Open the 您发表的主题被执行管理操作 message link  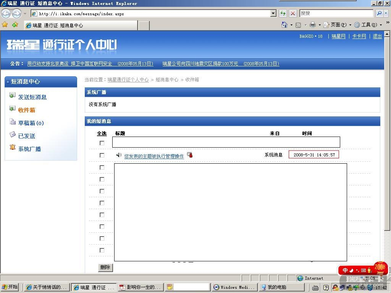(154, 156)
